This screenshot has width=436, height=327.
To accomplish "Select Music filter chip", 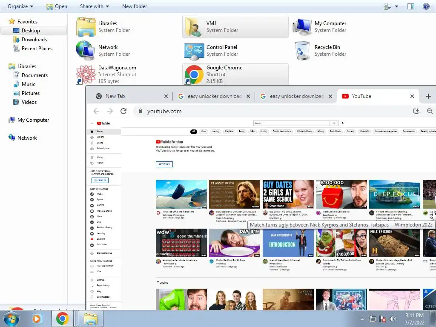I will coord(204,131).
